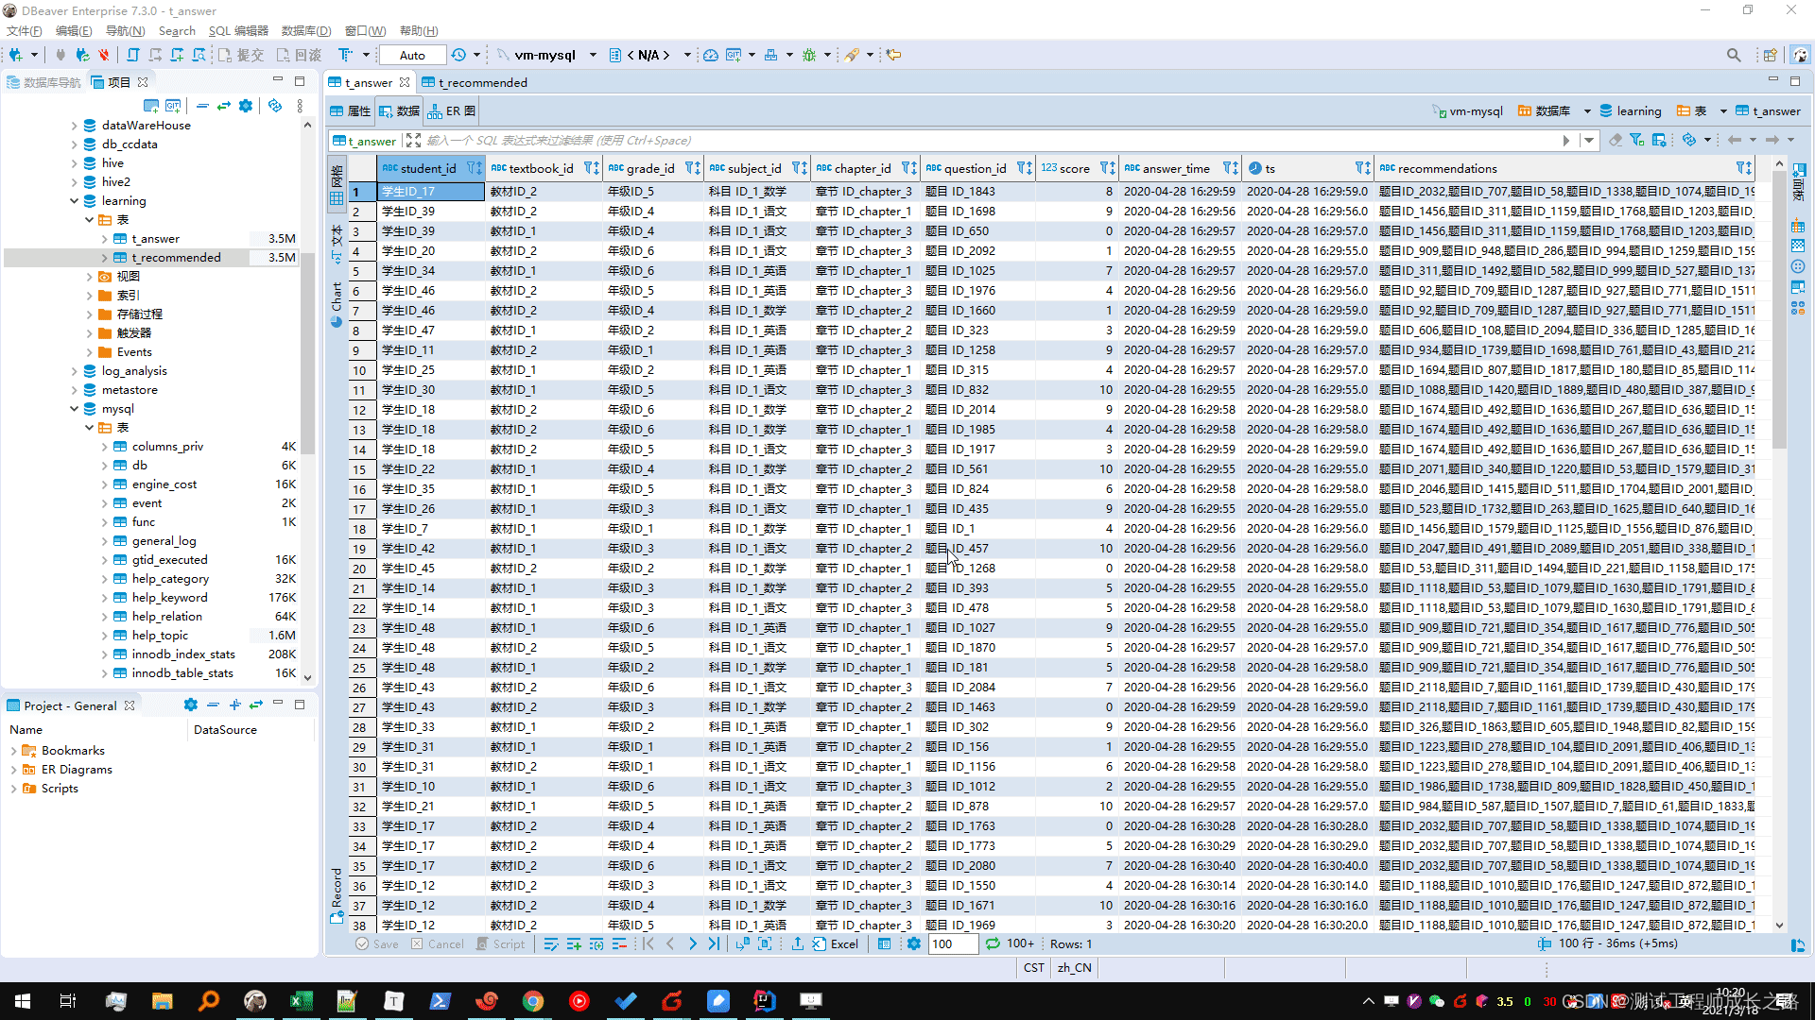
Task: Click the save data changes icon
Action: pyautogui.click(x=376, y=944)
